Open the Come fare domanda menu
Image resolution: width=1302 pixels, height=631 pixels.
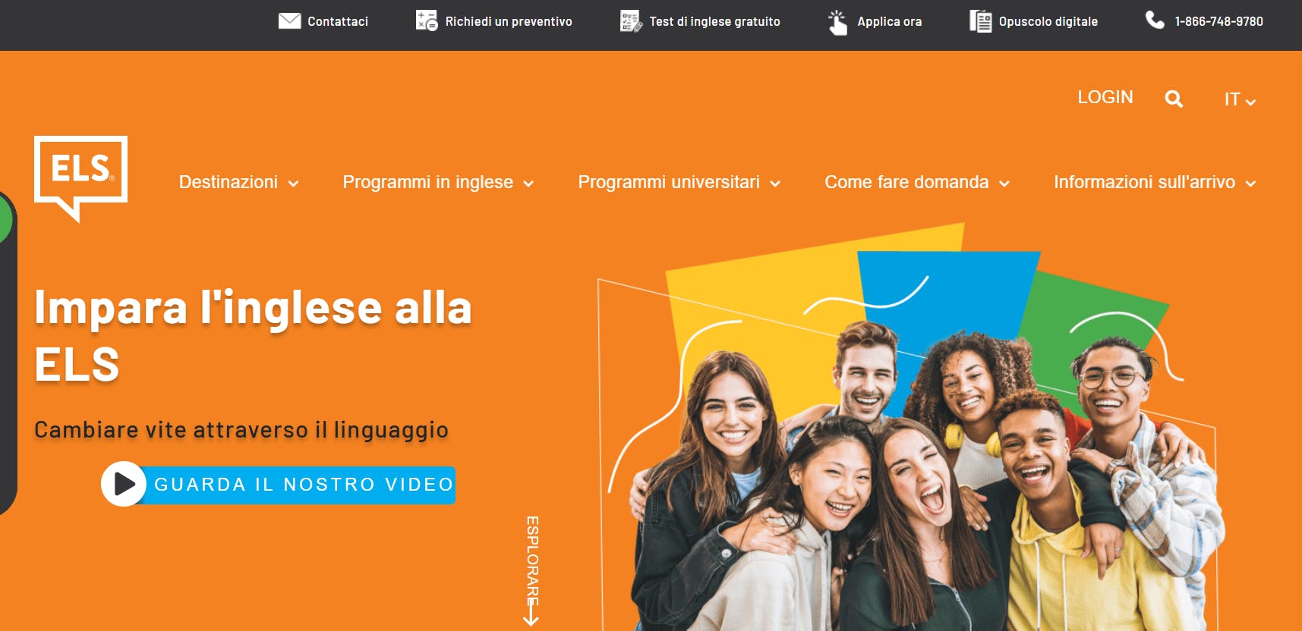tap(917, 182)
